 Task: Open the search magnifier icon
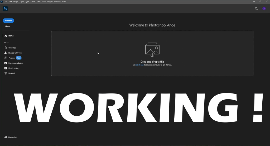256,9
